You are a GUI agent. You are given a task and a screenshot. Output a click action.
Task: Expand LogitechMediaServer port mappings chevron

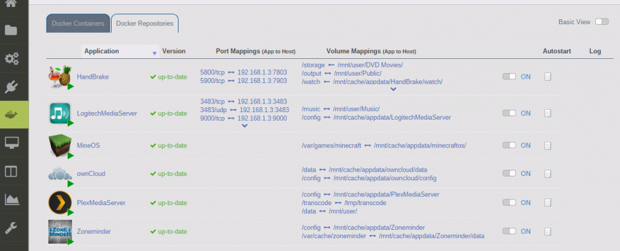[244, 126]
